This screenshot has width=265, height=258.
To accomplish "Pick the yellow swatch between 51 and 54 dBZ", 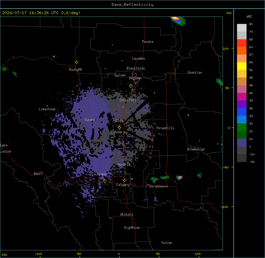I will coord(242,66).
